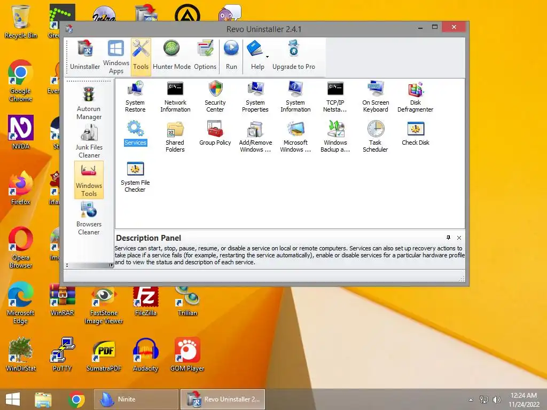Pin the Description Panel

[448, 238]
